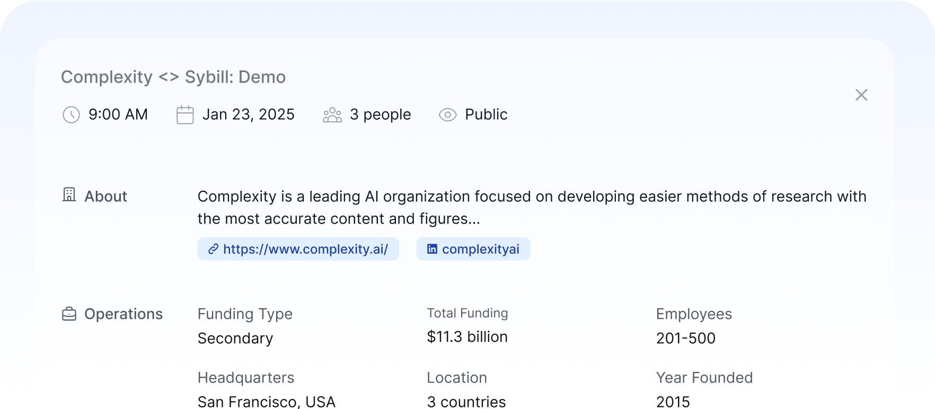Click the briefcase icon beside Operations
This screenshot has height=409, width=935.
(69, 314)
